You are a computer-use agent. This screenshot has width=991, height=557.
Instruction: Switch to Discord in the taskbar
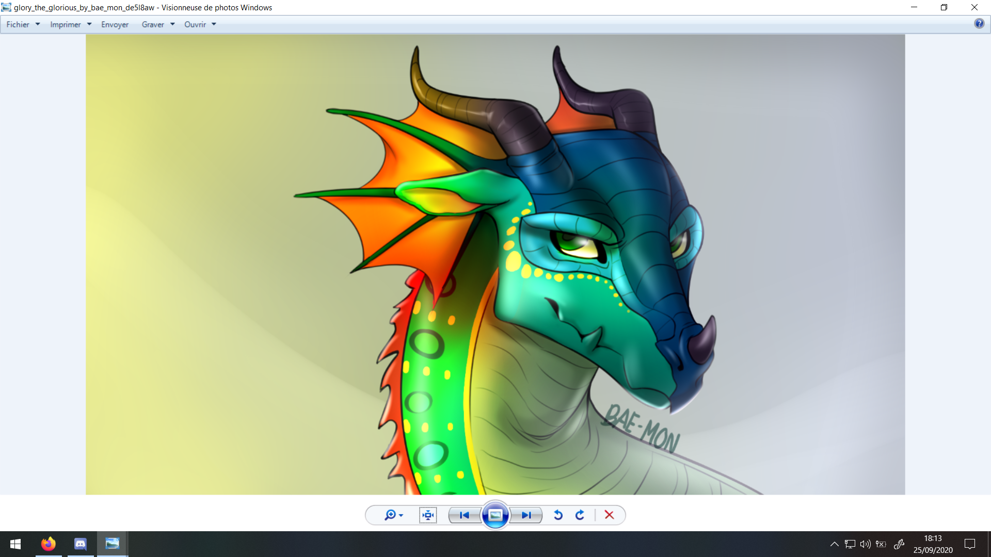tap(81, 544)
